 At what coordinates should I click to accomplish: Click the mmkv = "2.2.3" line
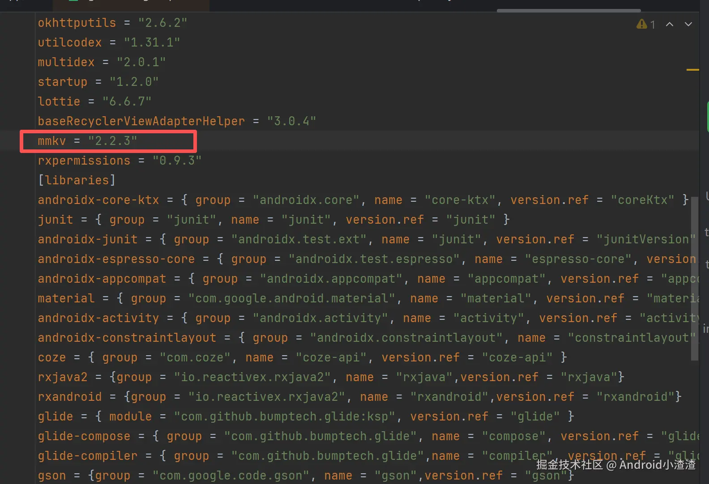(87, 141)
